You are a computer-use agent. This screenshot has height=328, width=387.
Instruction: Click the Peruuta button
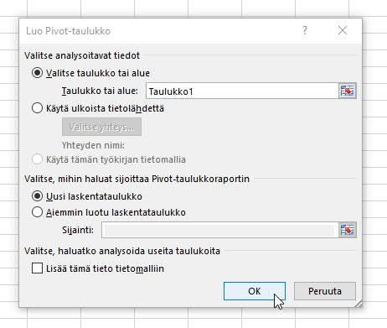325,291
